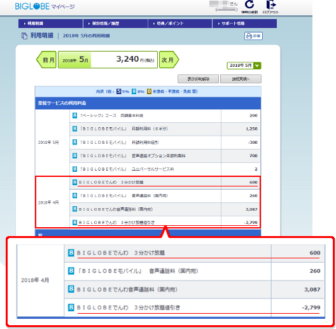Click the 8 icon on the -2,799 row in the table

click(74, 222)
